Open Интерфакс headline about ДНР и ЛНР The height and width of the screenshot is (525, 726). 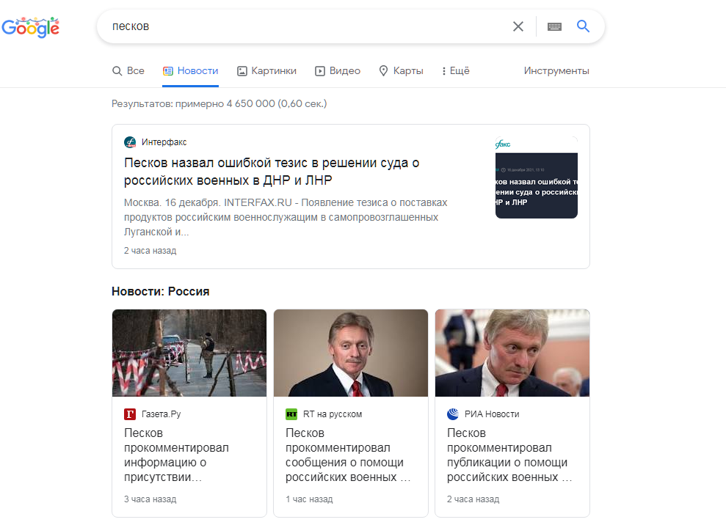pyautogui.click(x=272, y=171)
